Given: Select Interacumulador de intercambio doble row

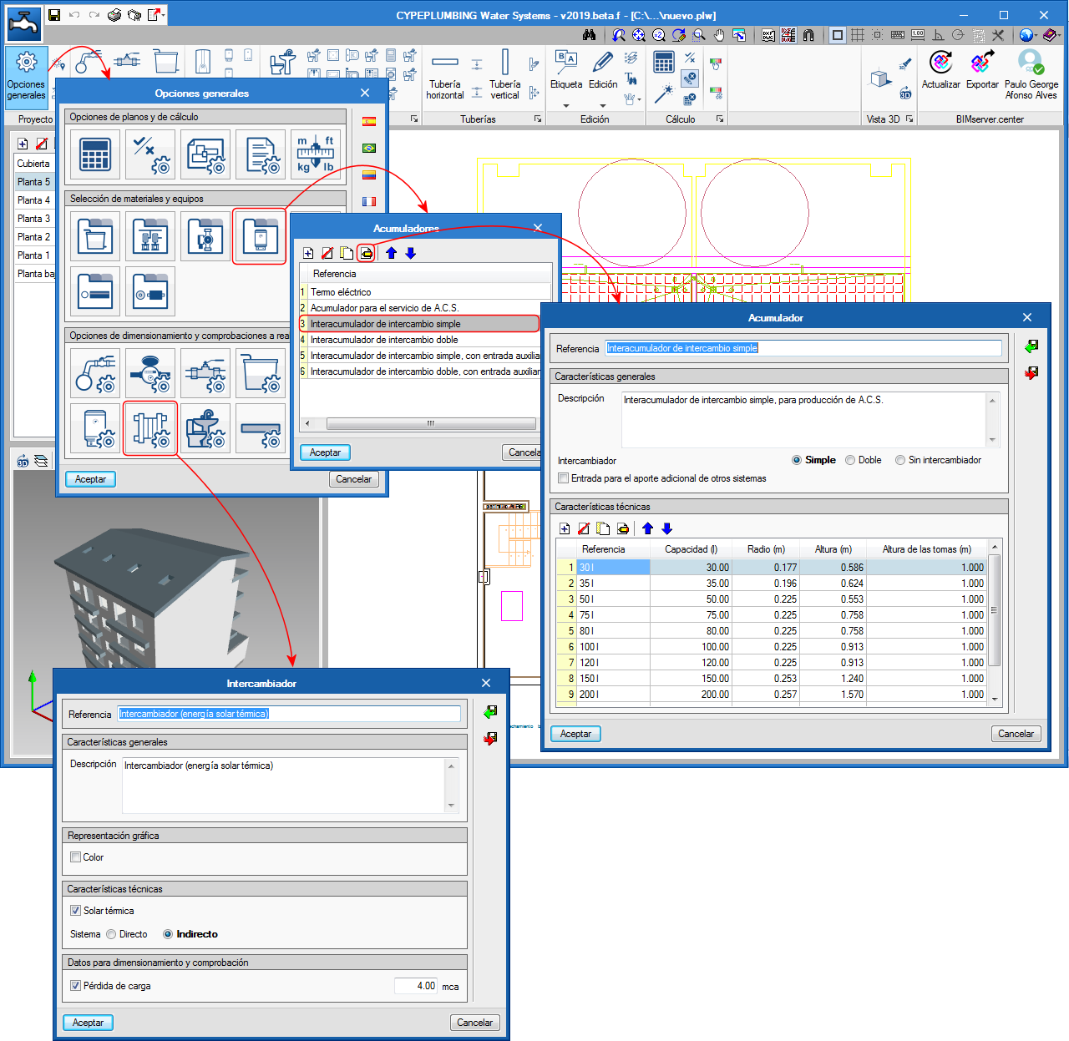Looking at the screenshot, I should [420, 340].
